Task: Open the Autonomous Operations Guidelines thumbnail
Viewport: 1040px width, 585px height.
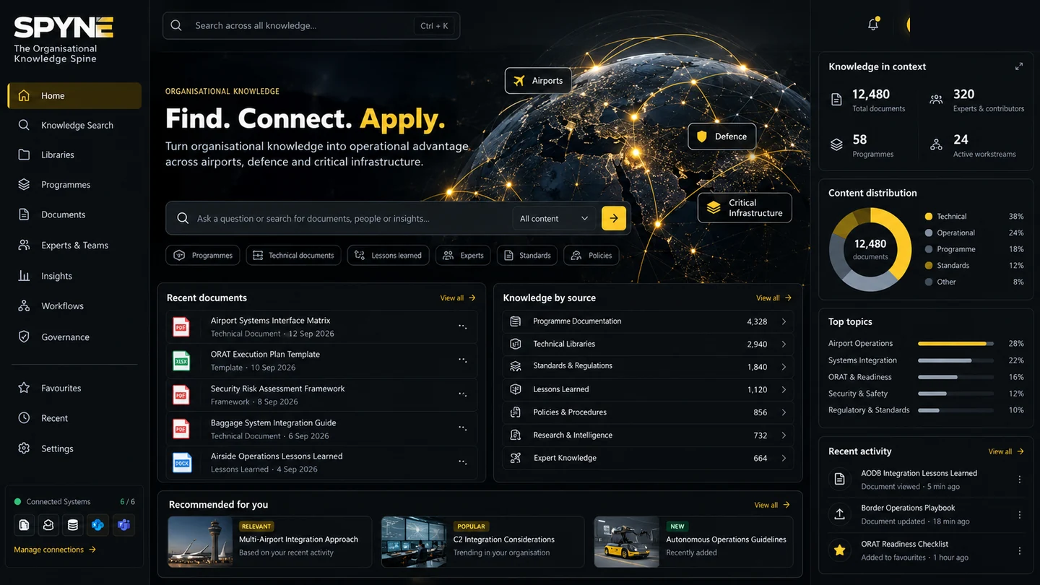Action: tap(627, 542)
